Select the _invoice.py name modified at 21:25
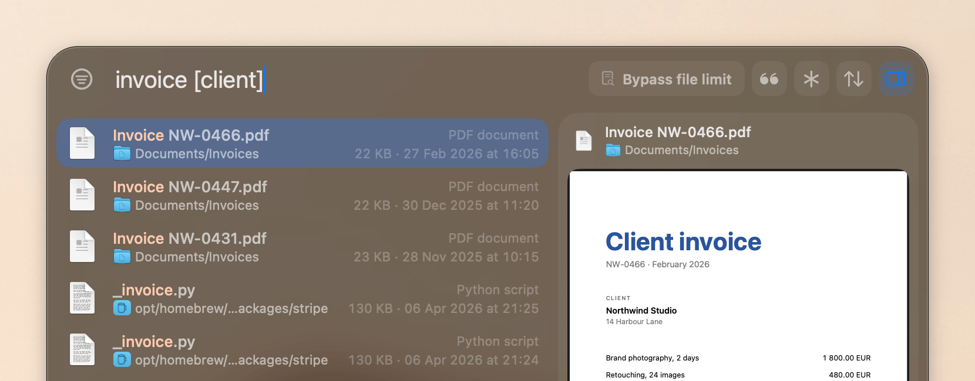This screenshot has width=975, height=381. 154,290
